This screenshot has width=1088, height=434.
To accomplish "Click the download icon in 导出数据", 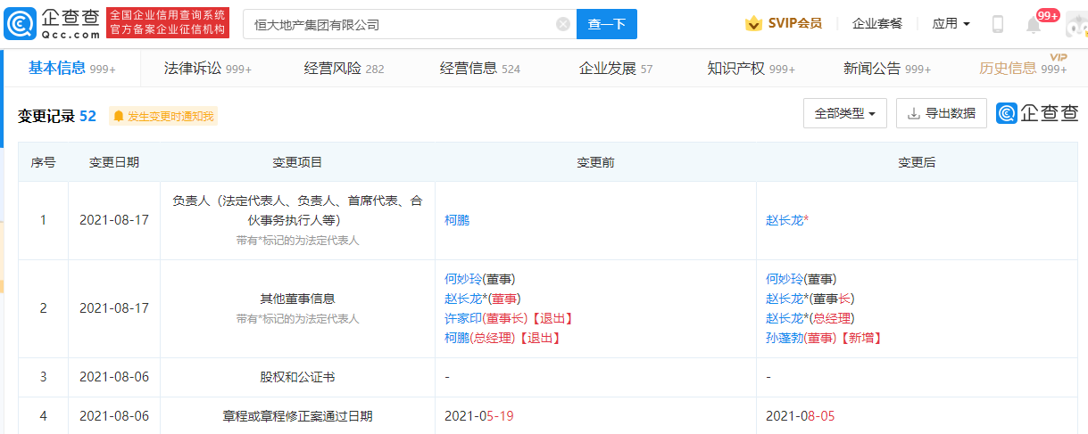I will pyautogui.click(x=913, y=114).
